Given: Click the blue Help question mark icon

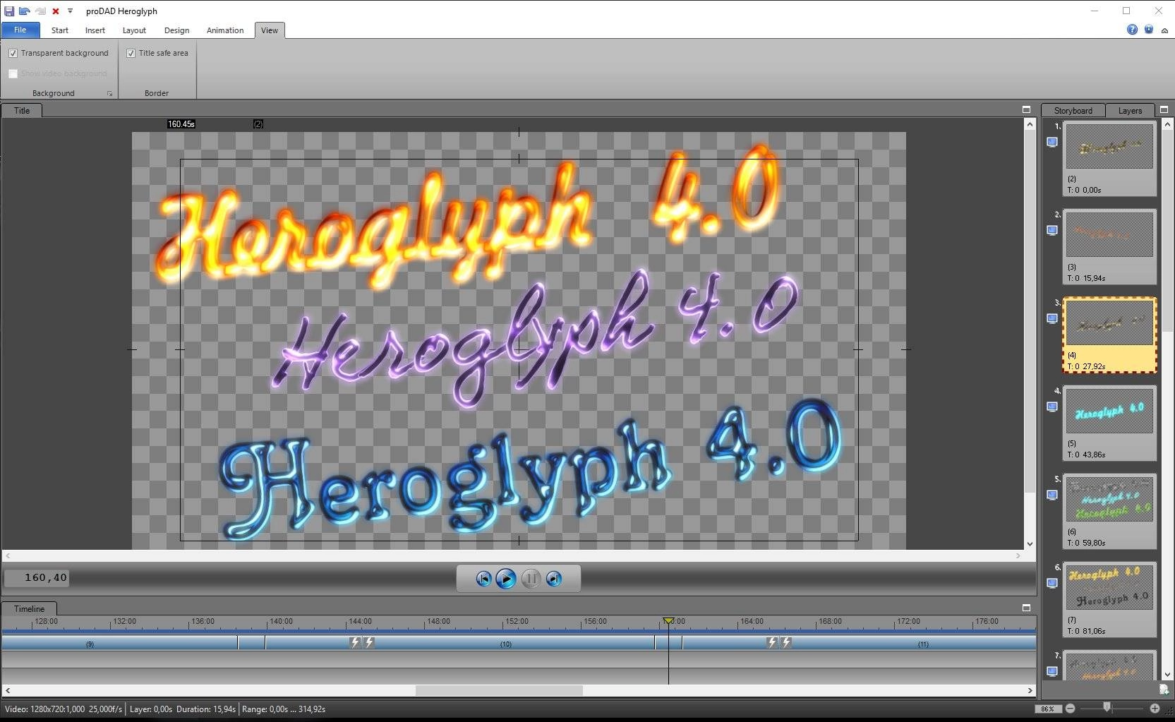Looking at the screenshot, I should pyautogui.click(x=1132, y=30).
